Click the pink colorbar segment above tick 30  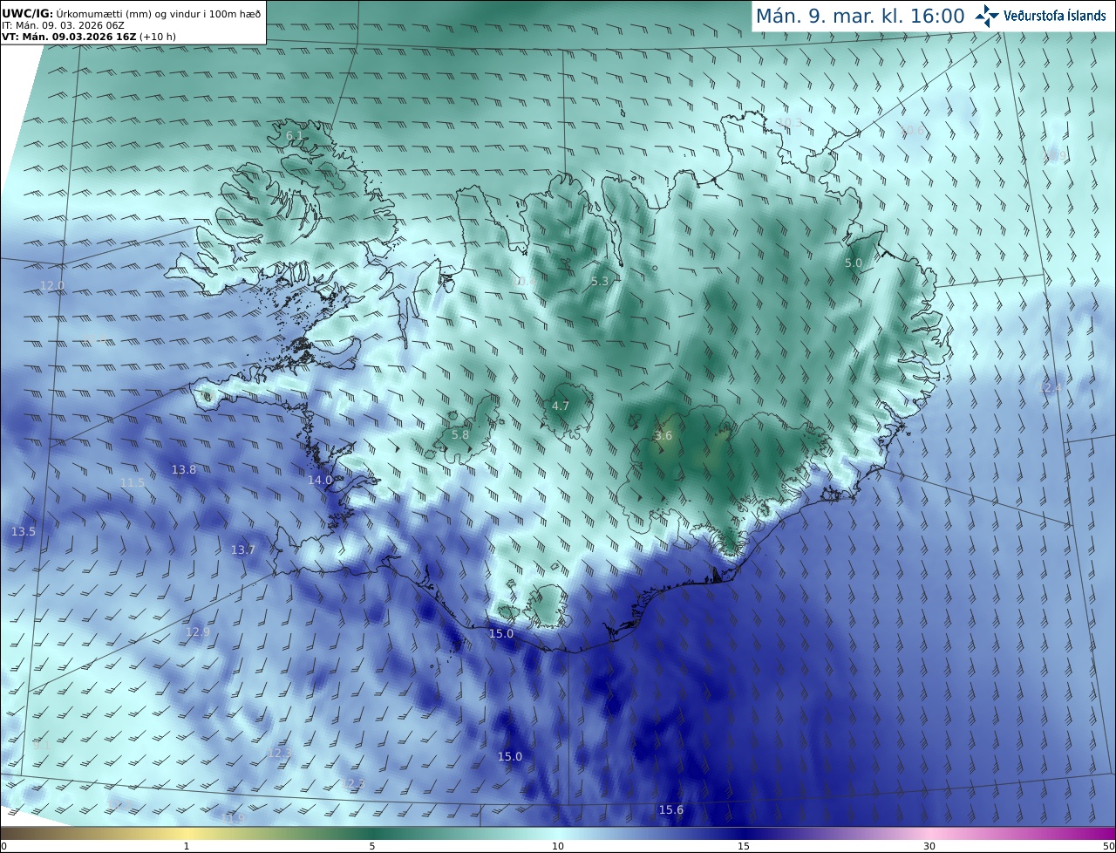(x=929, y=833)
